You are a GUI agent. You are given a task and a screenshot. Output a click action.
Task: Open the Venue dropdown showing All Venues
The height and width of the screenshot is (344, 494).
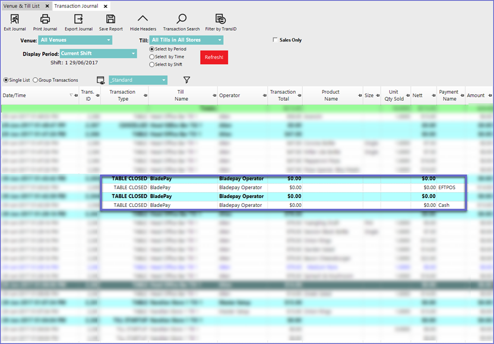point(75,40)
